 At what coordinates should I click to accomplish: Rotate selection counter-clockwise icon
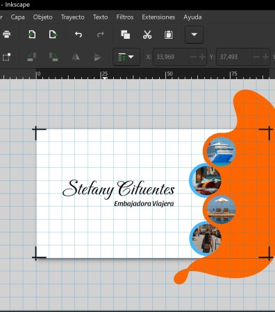(x=31, y=57)
